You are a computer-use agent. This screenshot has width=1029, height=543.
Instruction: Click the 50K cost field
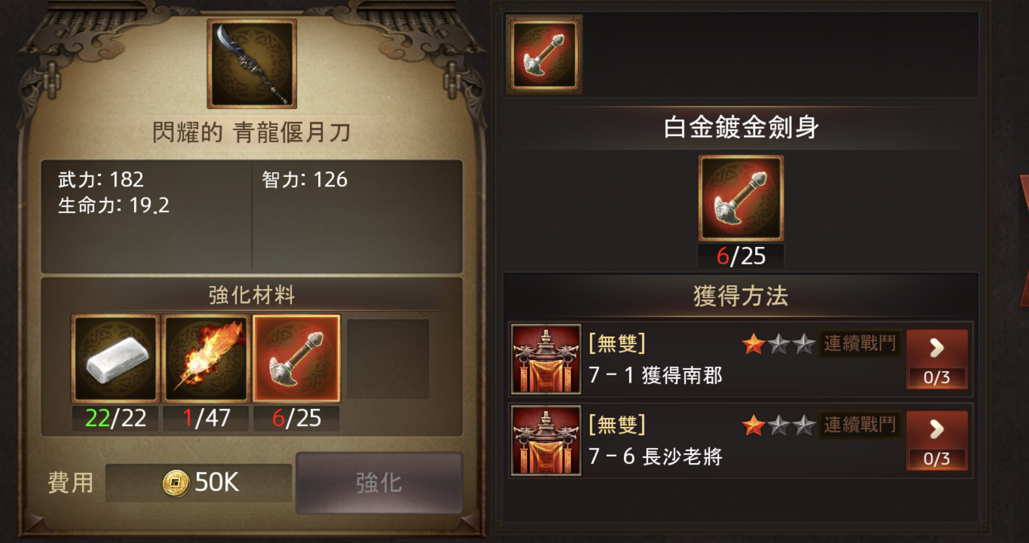(199, 483)
